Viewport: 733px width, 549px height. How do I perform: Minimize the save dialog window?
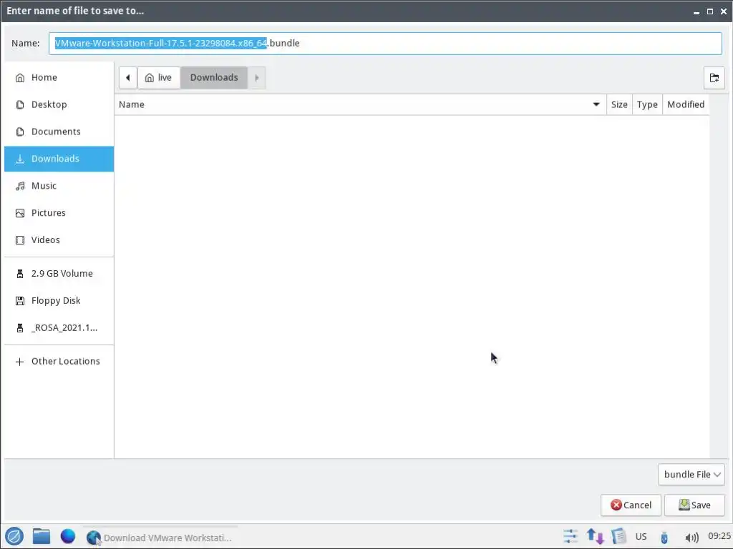click(696, 11)
